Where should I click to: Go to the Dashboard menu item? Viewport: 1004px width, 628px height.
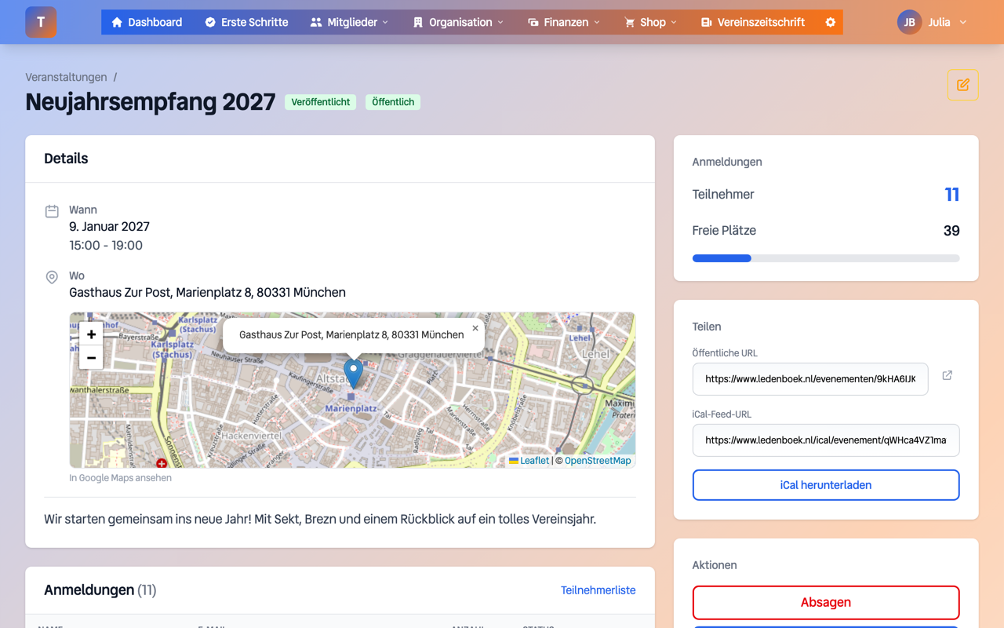tap(147, 22)
